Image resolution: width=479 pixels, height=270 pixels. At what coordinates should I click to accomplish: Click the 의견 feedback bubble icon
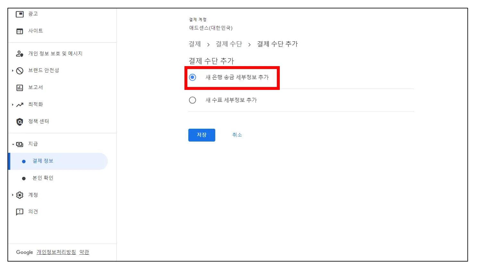coord(20,212)
